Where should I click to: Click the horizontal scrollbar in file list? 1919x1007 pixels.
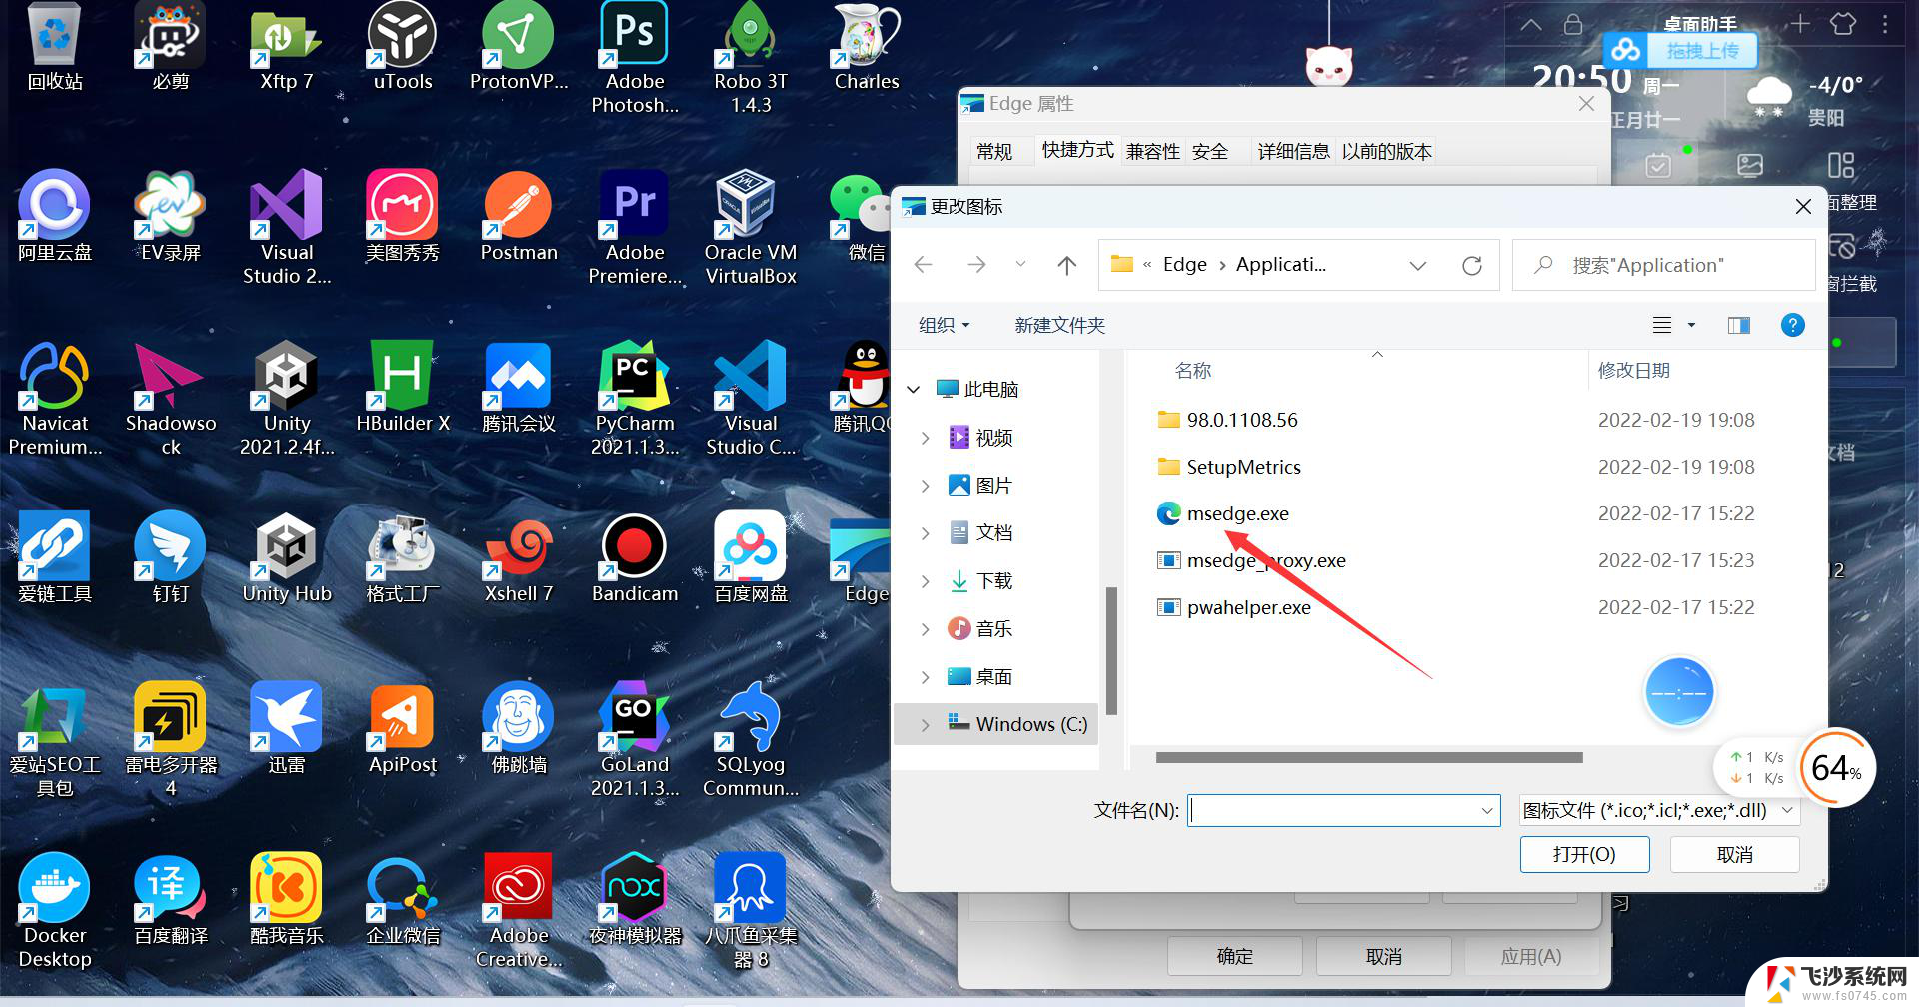[x=1369, y=757]
